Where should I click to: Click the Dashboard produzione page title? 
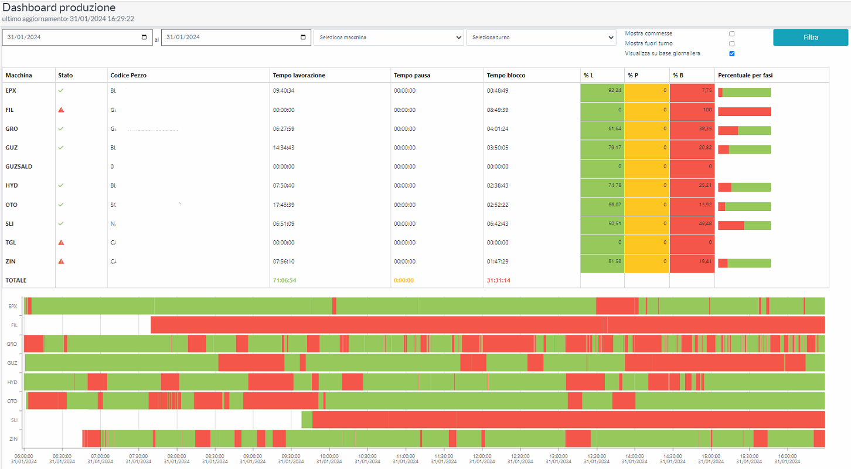59,8
